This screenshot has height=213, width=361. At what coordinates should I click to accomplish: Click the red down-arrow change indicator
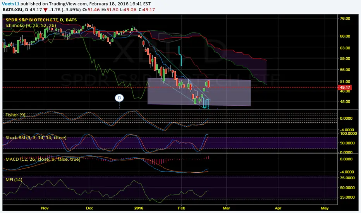click(45, 10)
